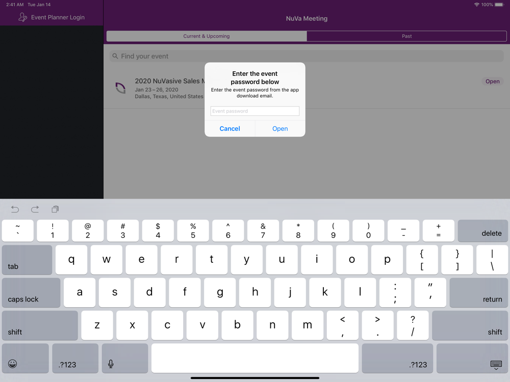
Task: Tap the letter m key
Action: [308, 325]
